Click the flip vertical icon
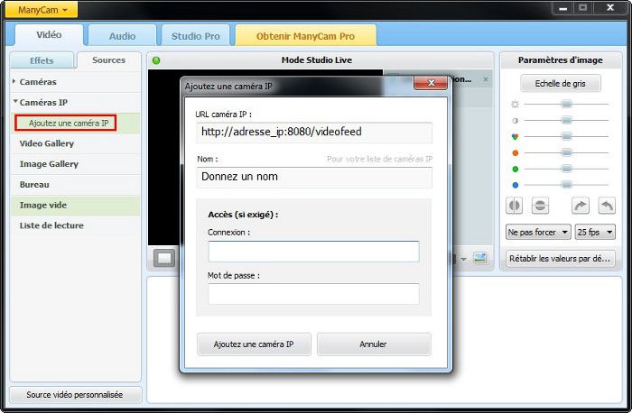 coord(540,206)
